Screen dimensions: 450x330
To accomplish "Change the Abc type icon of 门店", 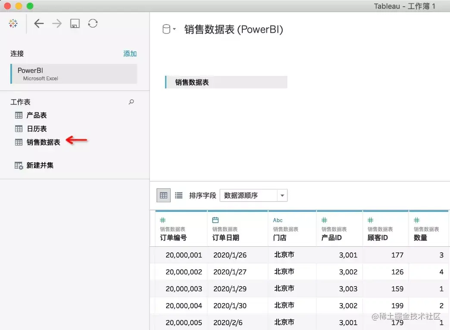I will tap(278, 220).
